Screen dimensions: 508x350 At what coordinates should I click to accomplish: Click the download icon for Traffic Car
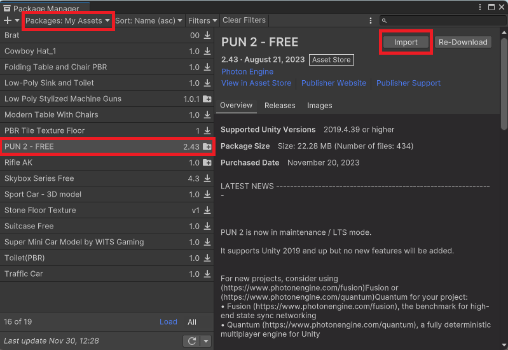coord(207,274)
